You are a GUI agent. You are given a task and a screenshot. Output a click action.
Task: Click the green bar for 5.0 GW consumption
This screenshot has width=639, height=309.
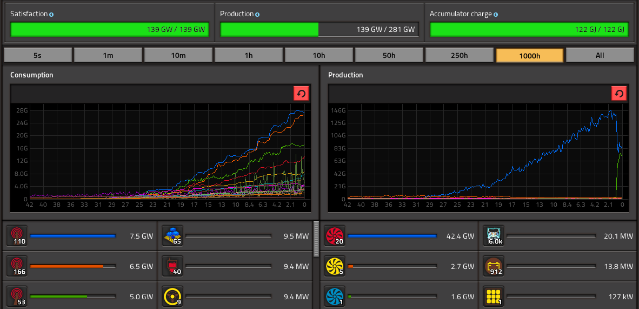[72, 297]
